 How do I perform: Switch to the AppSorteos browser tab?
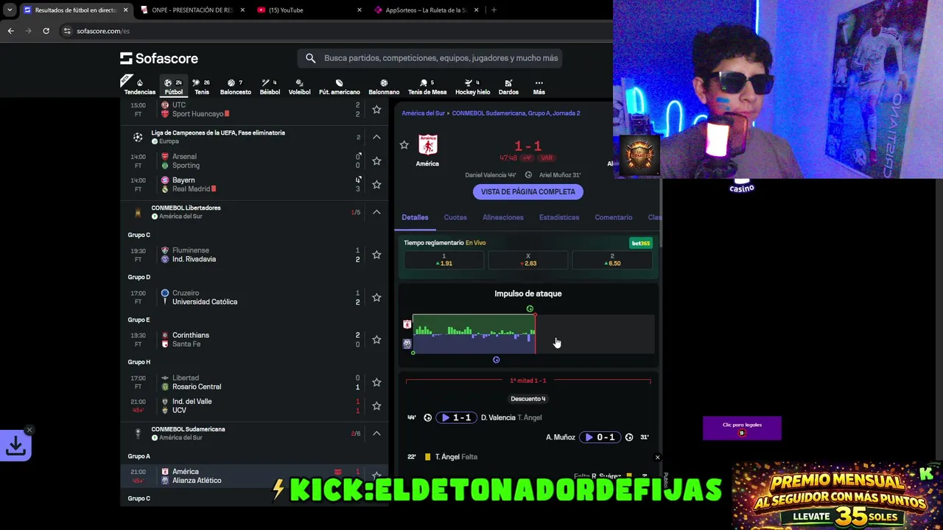tap(426, 10)
